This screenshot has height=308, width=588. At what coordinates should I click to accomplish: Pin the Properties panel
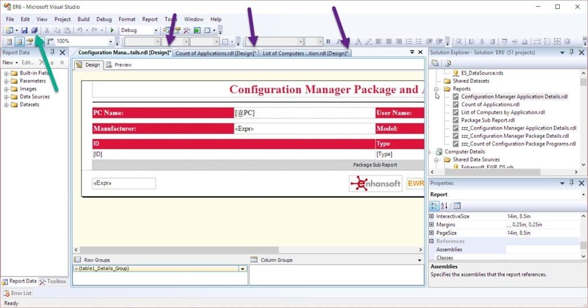pyautogui.click(x=571, y=183)
